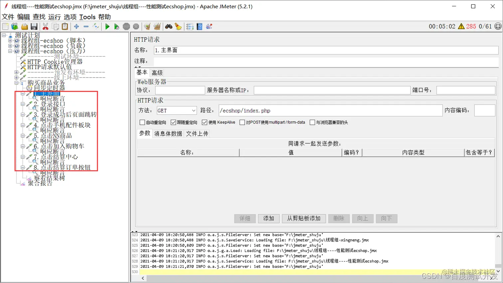Screen dimensions: 503x283
Task: Click the Clear results broom icon
Action: [147, 27]
